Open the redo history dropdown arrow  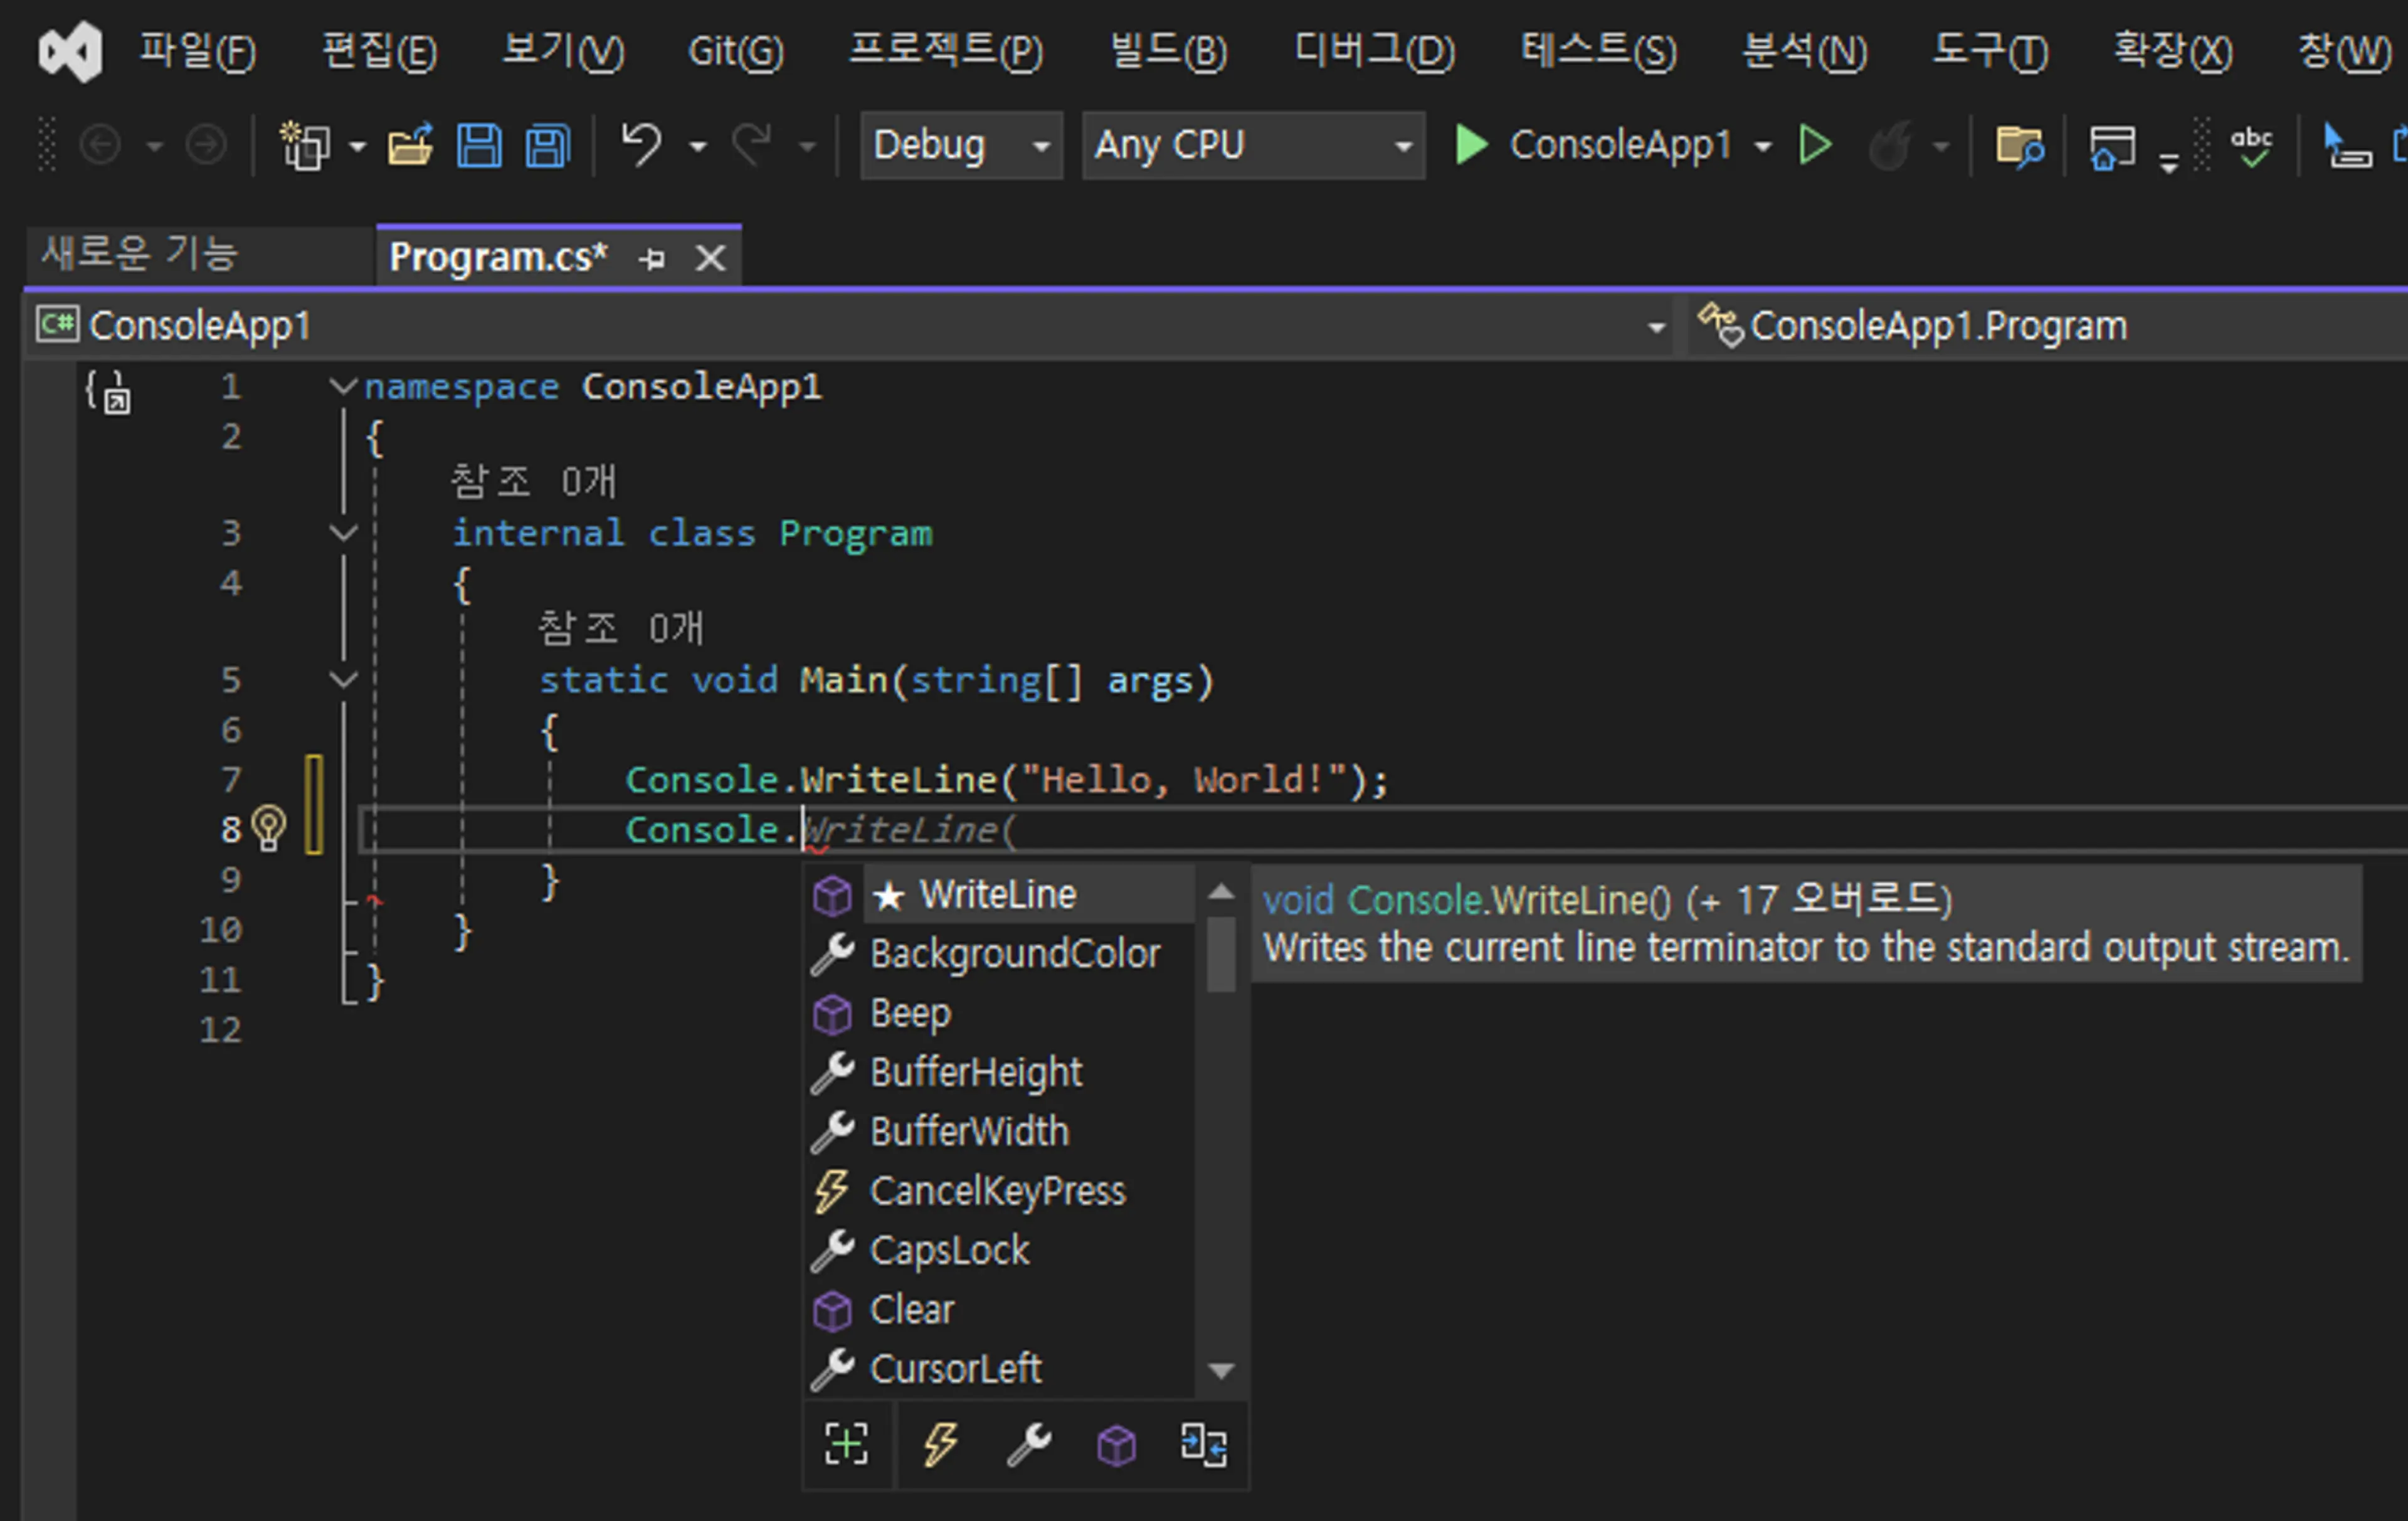(807, 147)
